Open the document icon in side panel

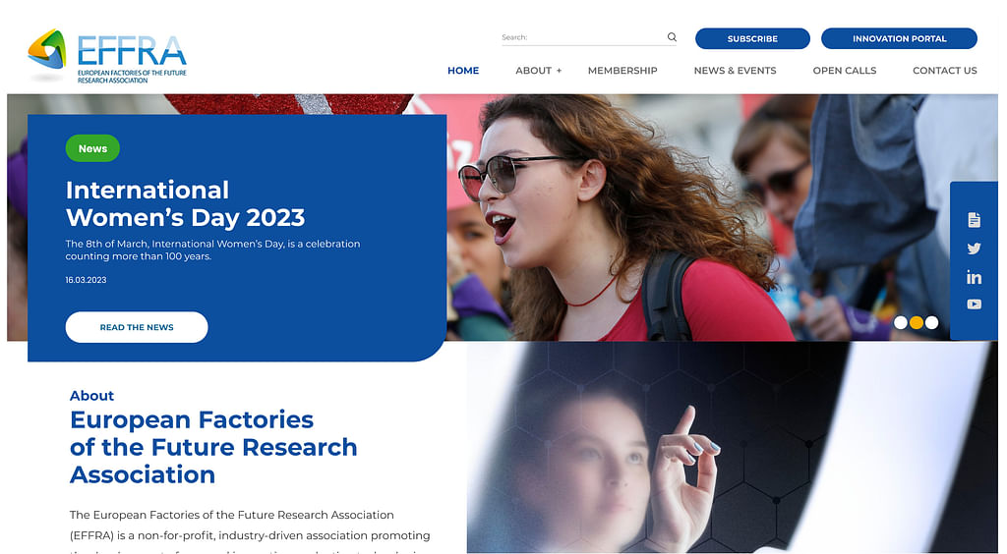pyautogui.click(x=975, y=220)
